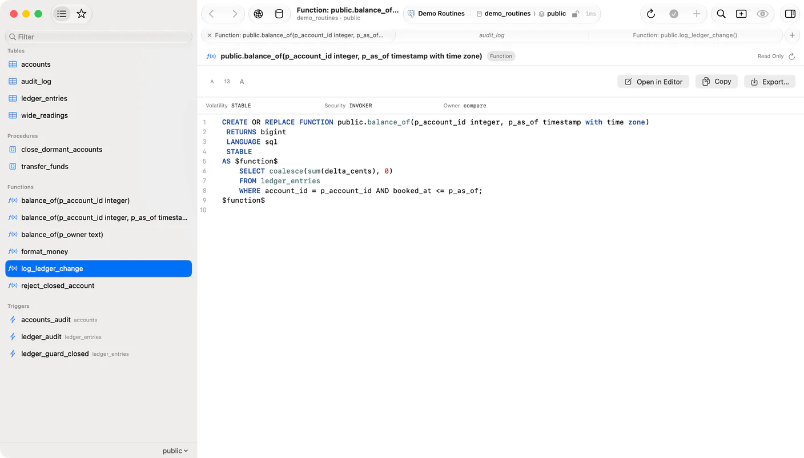The image size is (804, 458).
Task: Select the reject_closed_account function
Action: [99, 286]
